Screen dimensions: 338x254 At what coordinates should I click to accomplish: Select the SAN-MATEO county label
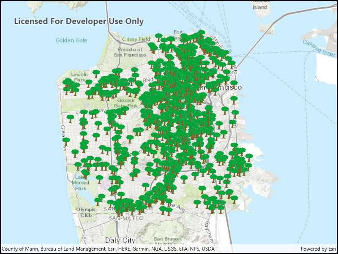click(126, 218)
